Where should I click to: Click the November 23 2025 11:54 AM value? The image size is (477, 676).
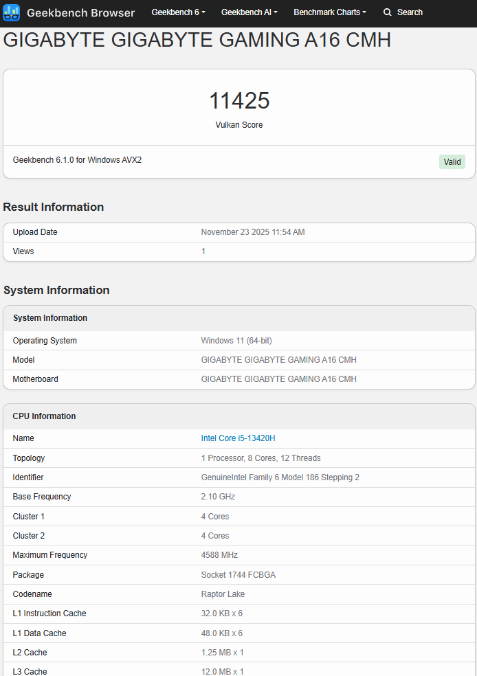253,232
